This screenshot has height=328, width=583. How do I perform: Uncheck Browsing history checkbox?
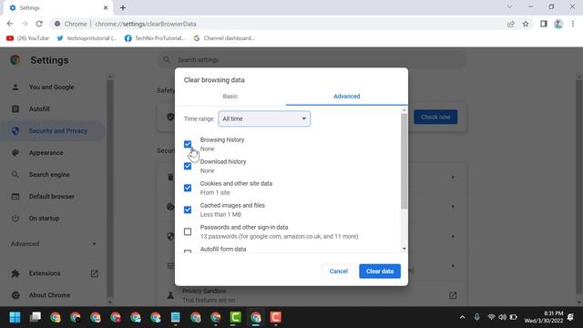[188, 144]
